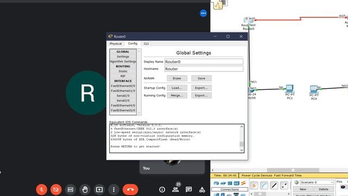Click the present screen icon

(99, 189)
